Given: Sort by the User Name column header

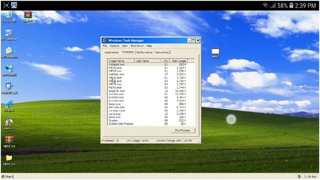Looking at the screenshot, I should pos(147,61).
